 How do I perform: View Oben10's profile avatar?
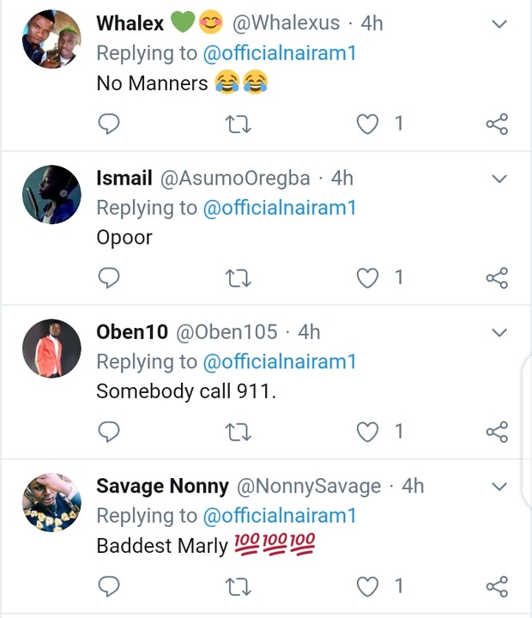pyautogui.click(x=51, y=348)
